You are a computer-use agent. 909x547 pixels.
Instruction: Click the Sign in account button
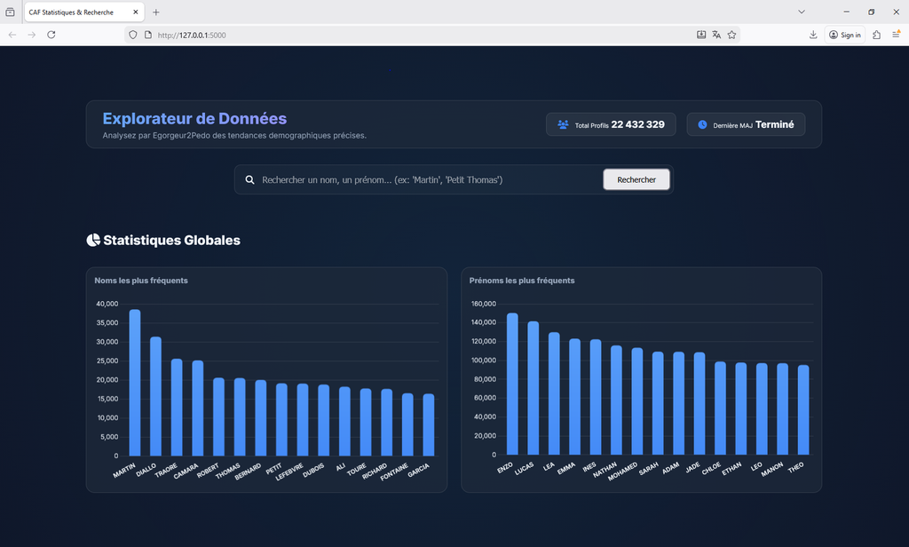point(845,35)
